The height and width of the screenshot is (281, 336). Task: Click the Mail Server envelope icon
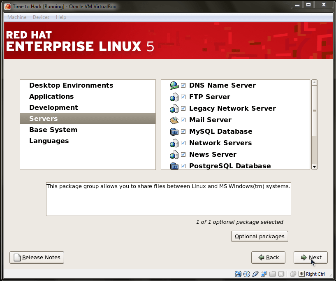pos(174,120)
